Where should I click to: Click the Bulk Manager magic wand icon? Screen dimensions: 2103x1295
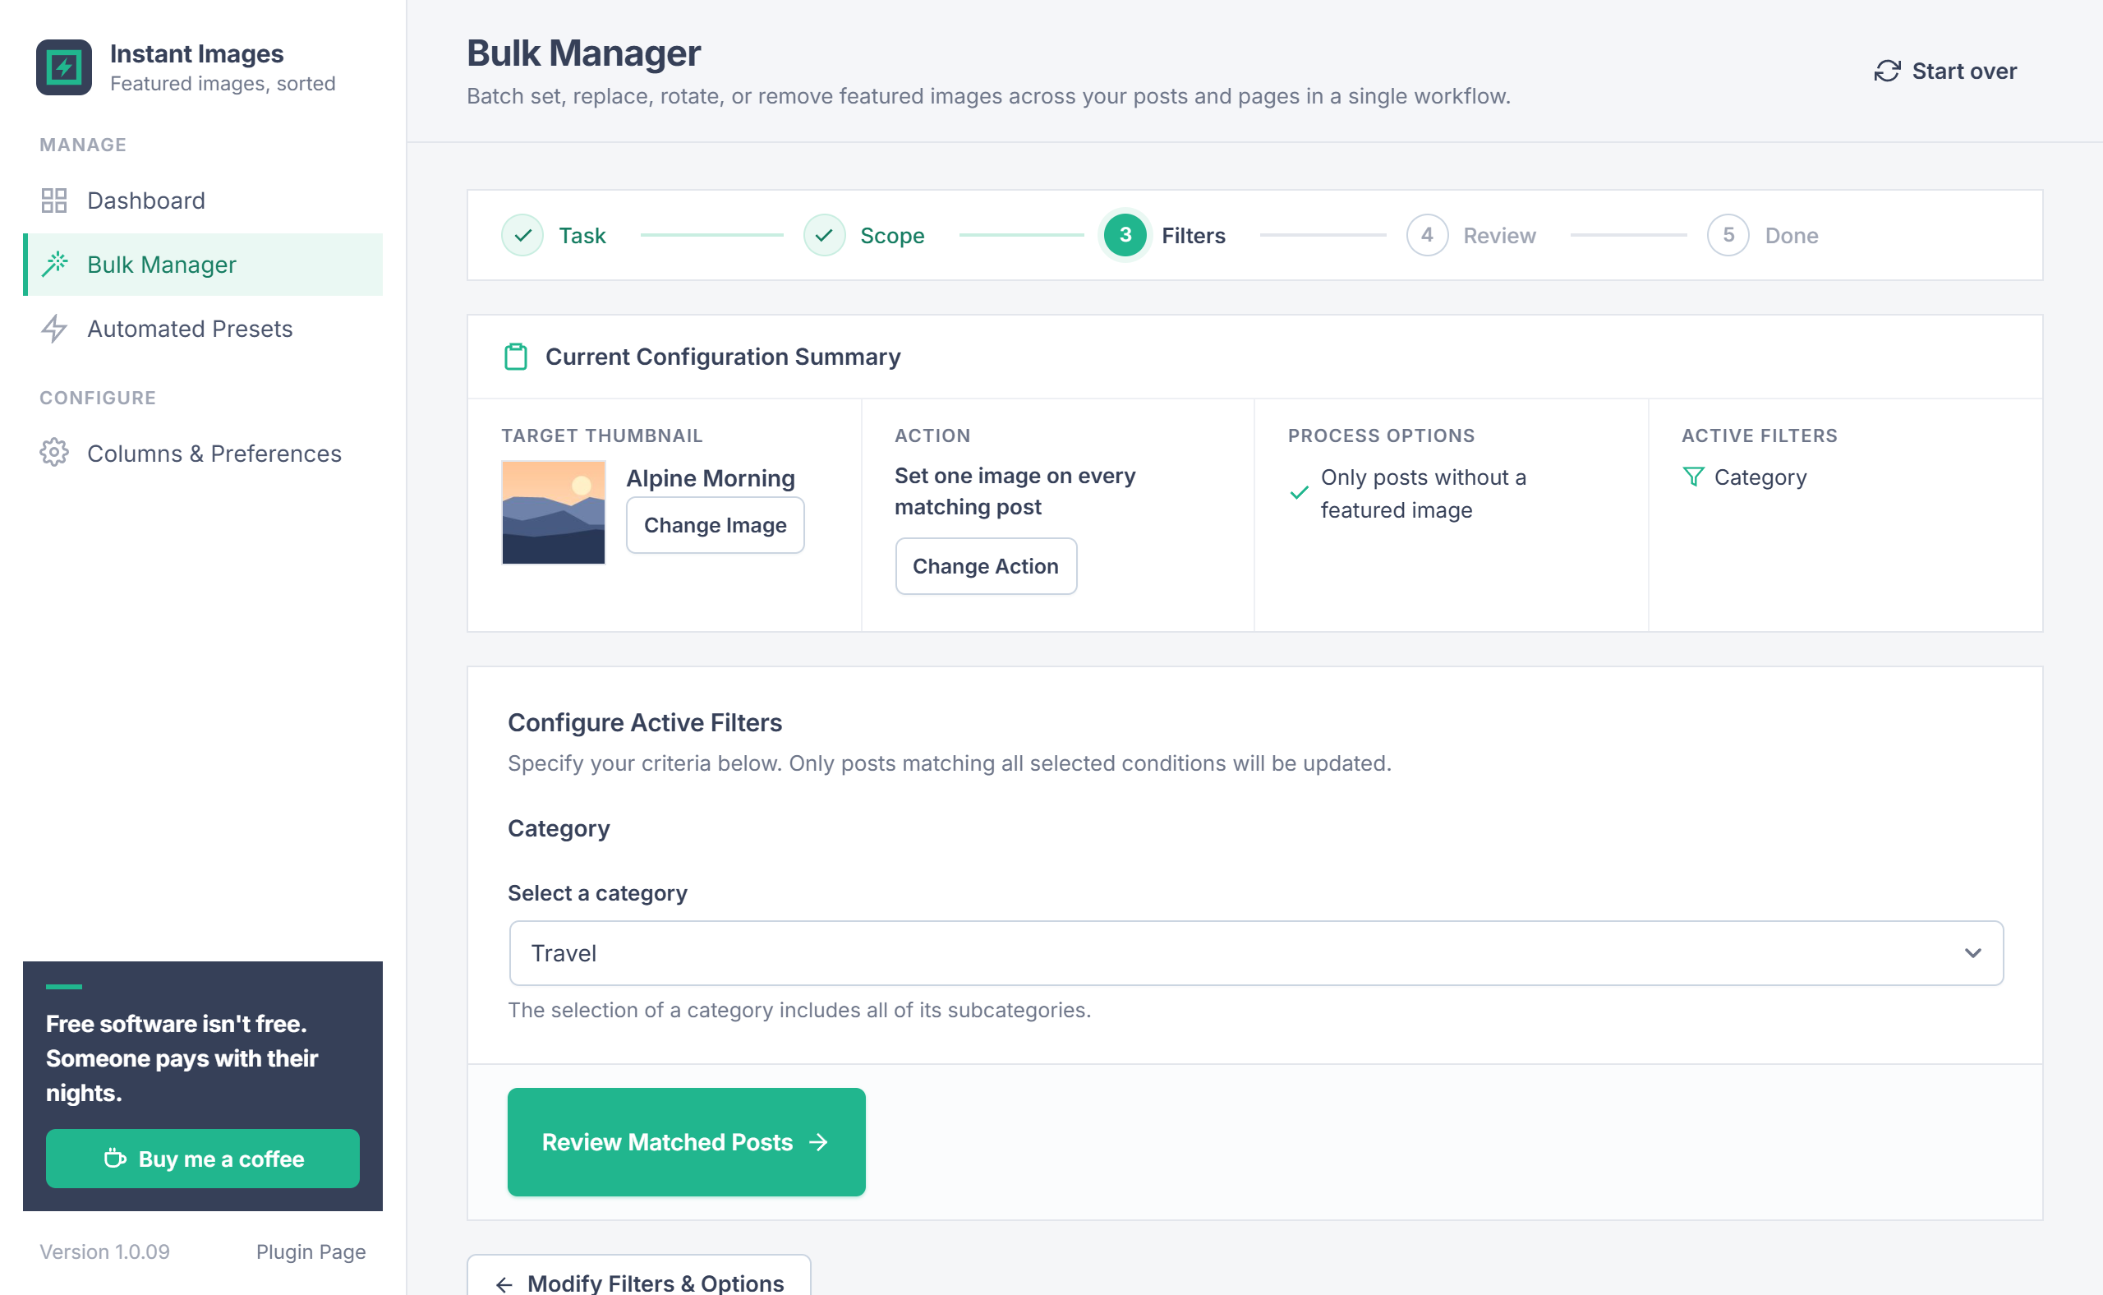pos(54,264)
